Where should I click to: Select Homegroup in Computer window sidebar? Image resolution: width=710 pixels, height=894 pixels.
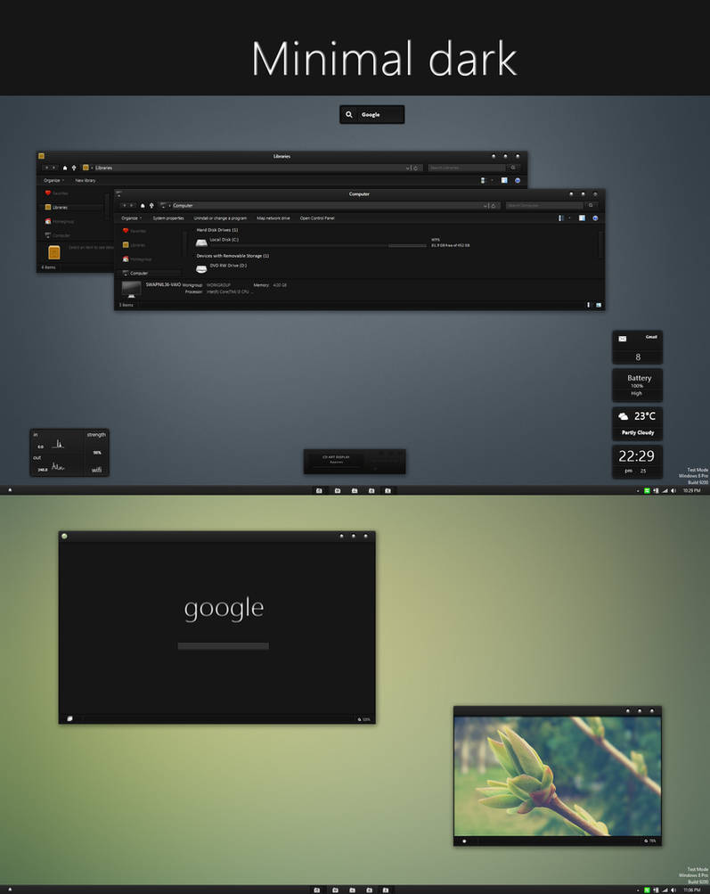(x=137, y=258)
